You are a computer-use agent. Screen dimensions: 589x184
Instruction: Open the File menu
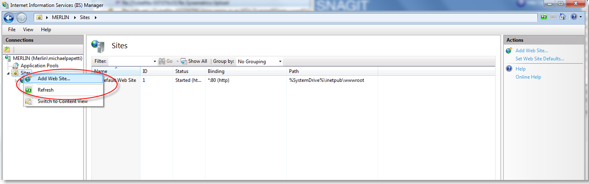[x=12, y=30]
